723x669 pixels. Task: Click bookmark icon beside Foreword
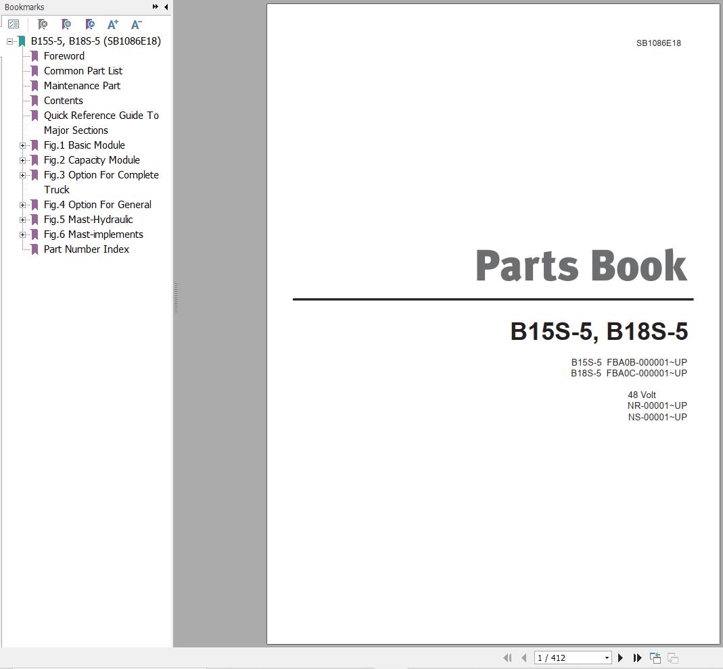pos(34,56)
